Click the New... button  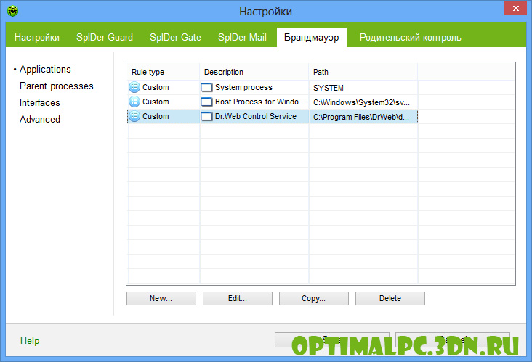(161, 298)
